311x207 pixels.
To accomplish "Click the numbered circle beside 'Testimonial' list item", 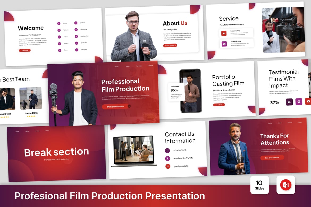I will (76, 30).
